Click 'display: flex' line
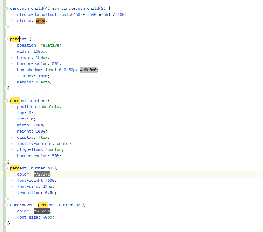263x232 pixels. click(33, 138)
